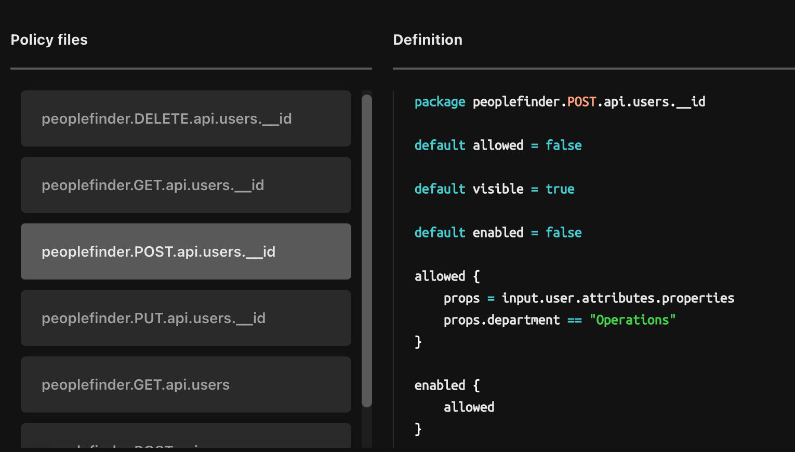Click the policy files list scrollbar
The image size is (795, 452).
(x=367, y=249)
